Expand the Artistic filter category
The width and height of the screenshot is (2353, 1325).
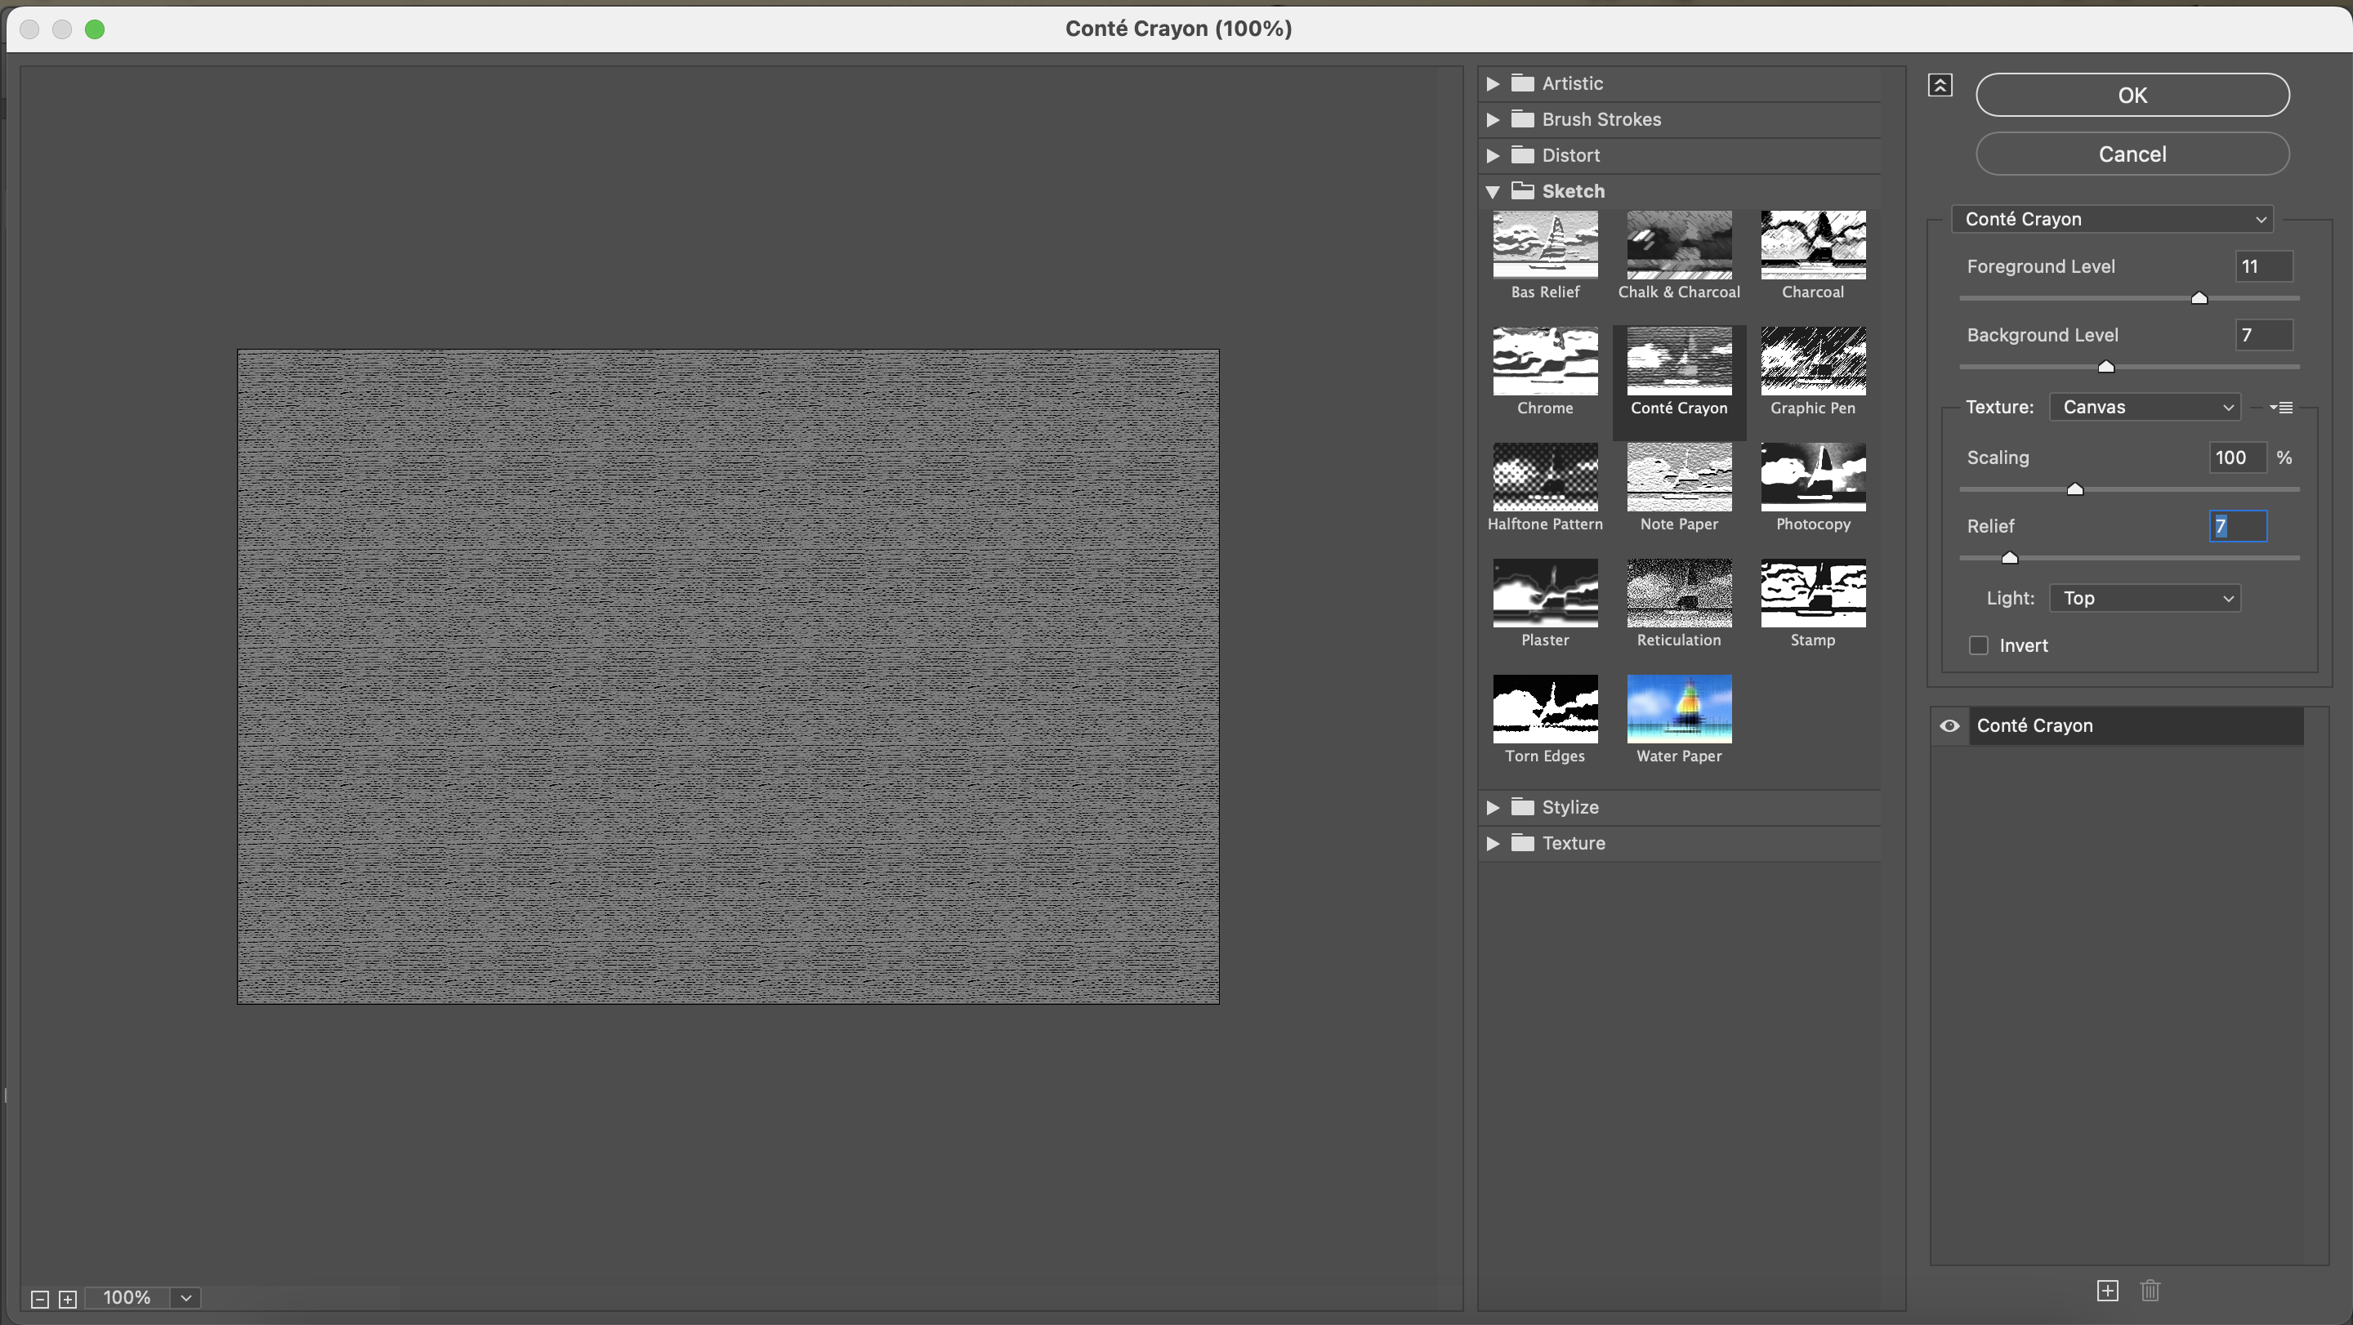[1493, 83]
